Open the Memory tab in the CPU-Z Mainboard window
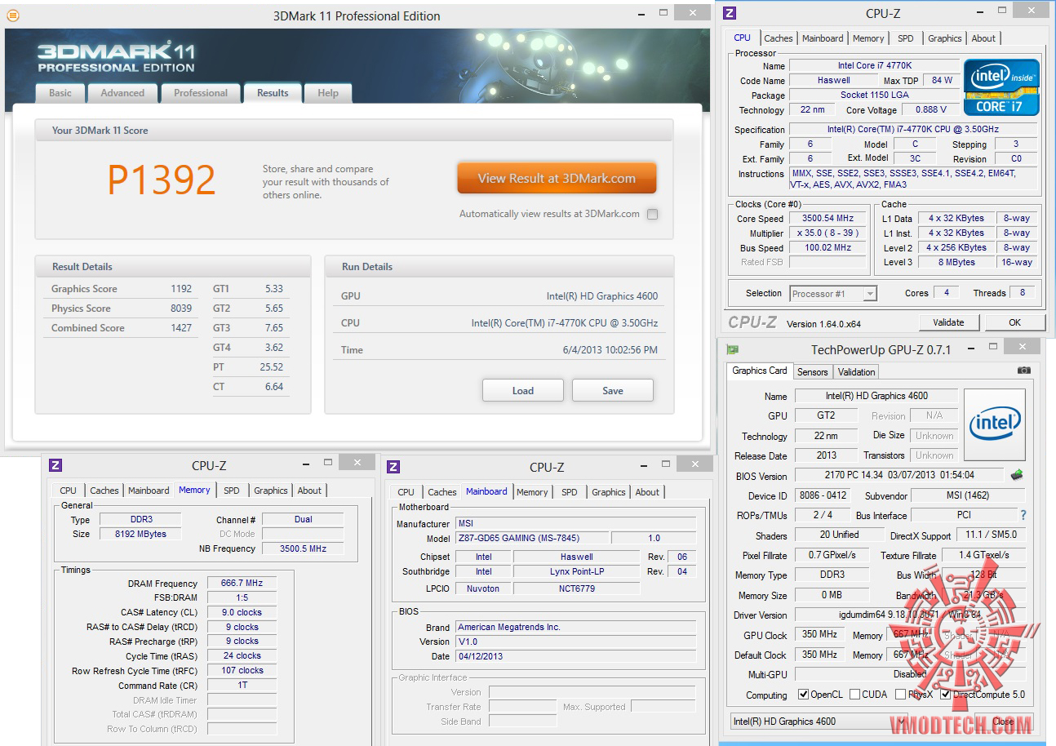Viewport: 1056px width, 746px height. coord(532,492)
